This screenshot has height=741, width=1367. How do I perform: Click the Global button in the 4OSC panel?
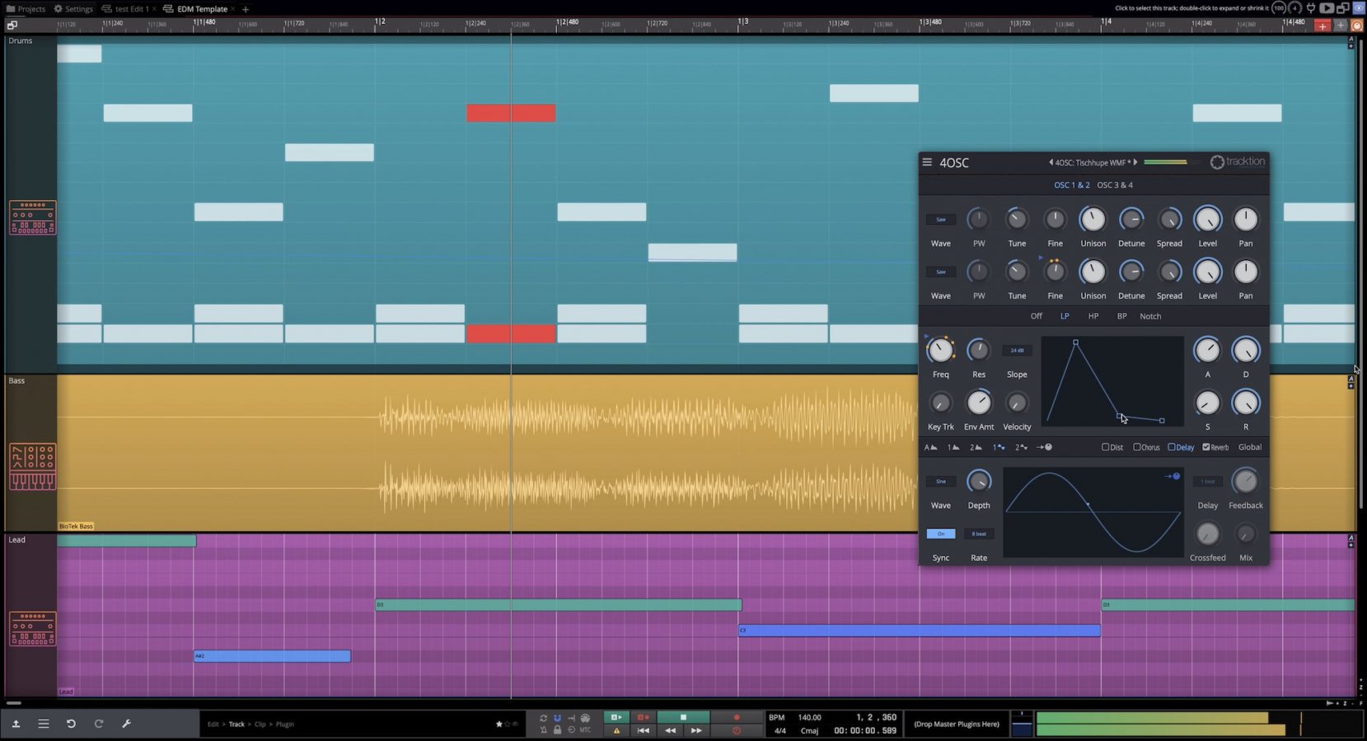pyautogui.click(x=1249, y=447)
